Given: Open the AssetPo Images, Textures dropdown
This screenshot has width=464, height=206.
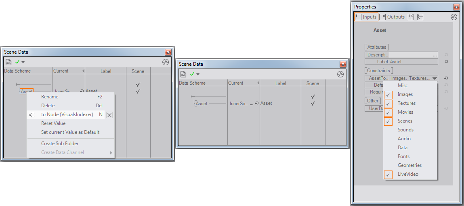Looking at the screenshot, I should coord(434,79).
